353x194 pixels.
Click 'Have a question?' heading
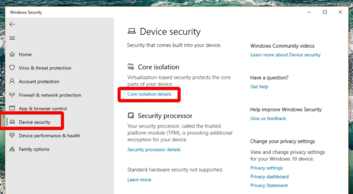pyautogui.click(x=269, y=78)
